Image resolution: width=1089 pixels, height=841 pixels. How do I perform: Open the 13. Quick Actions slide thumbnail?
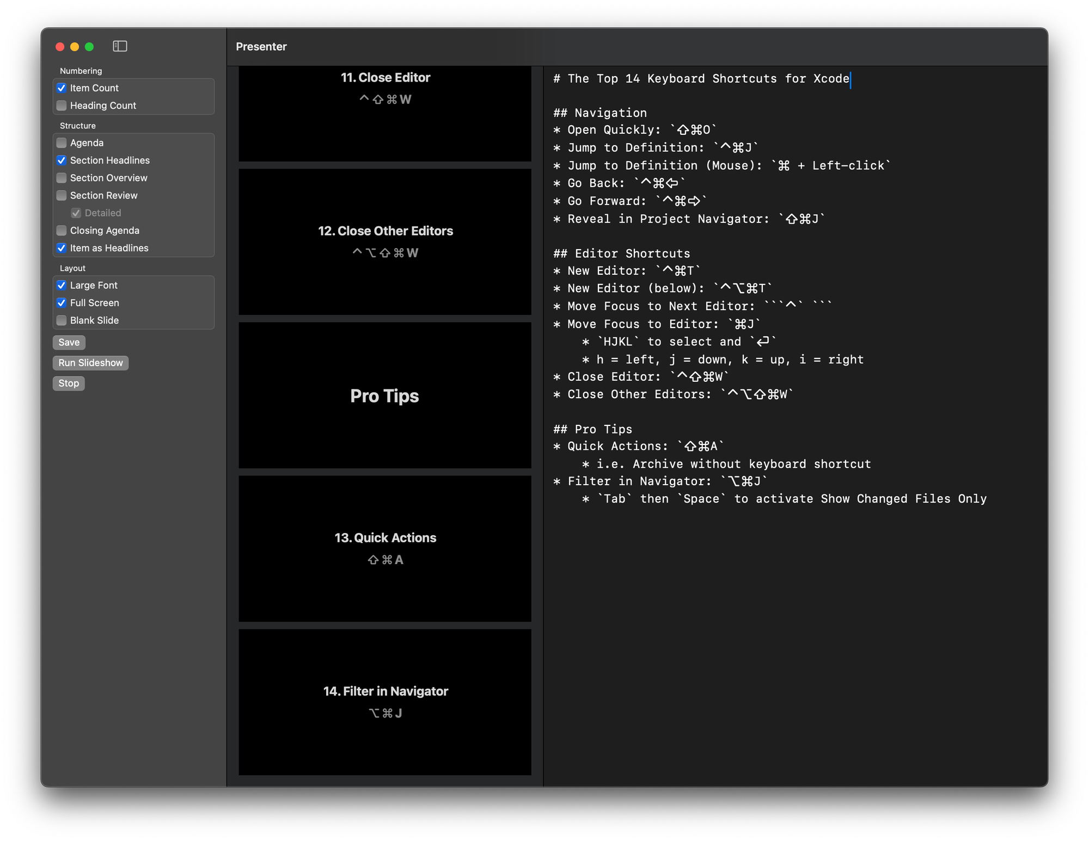point(384,548)
